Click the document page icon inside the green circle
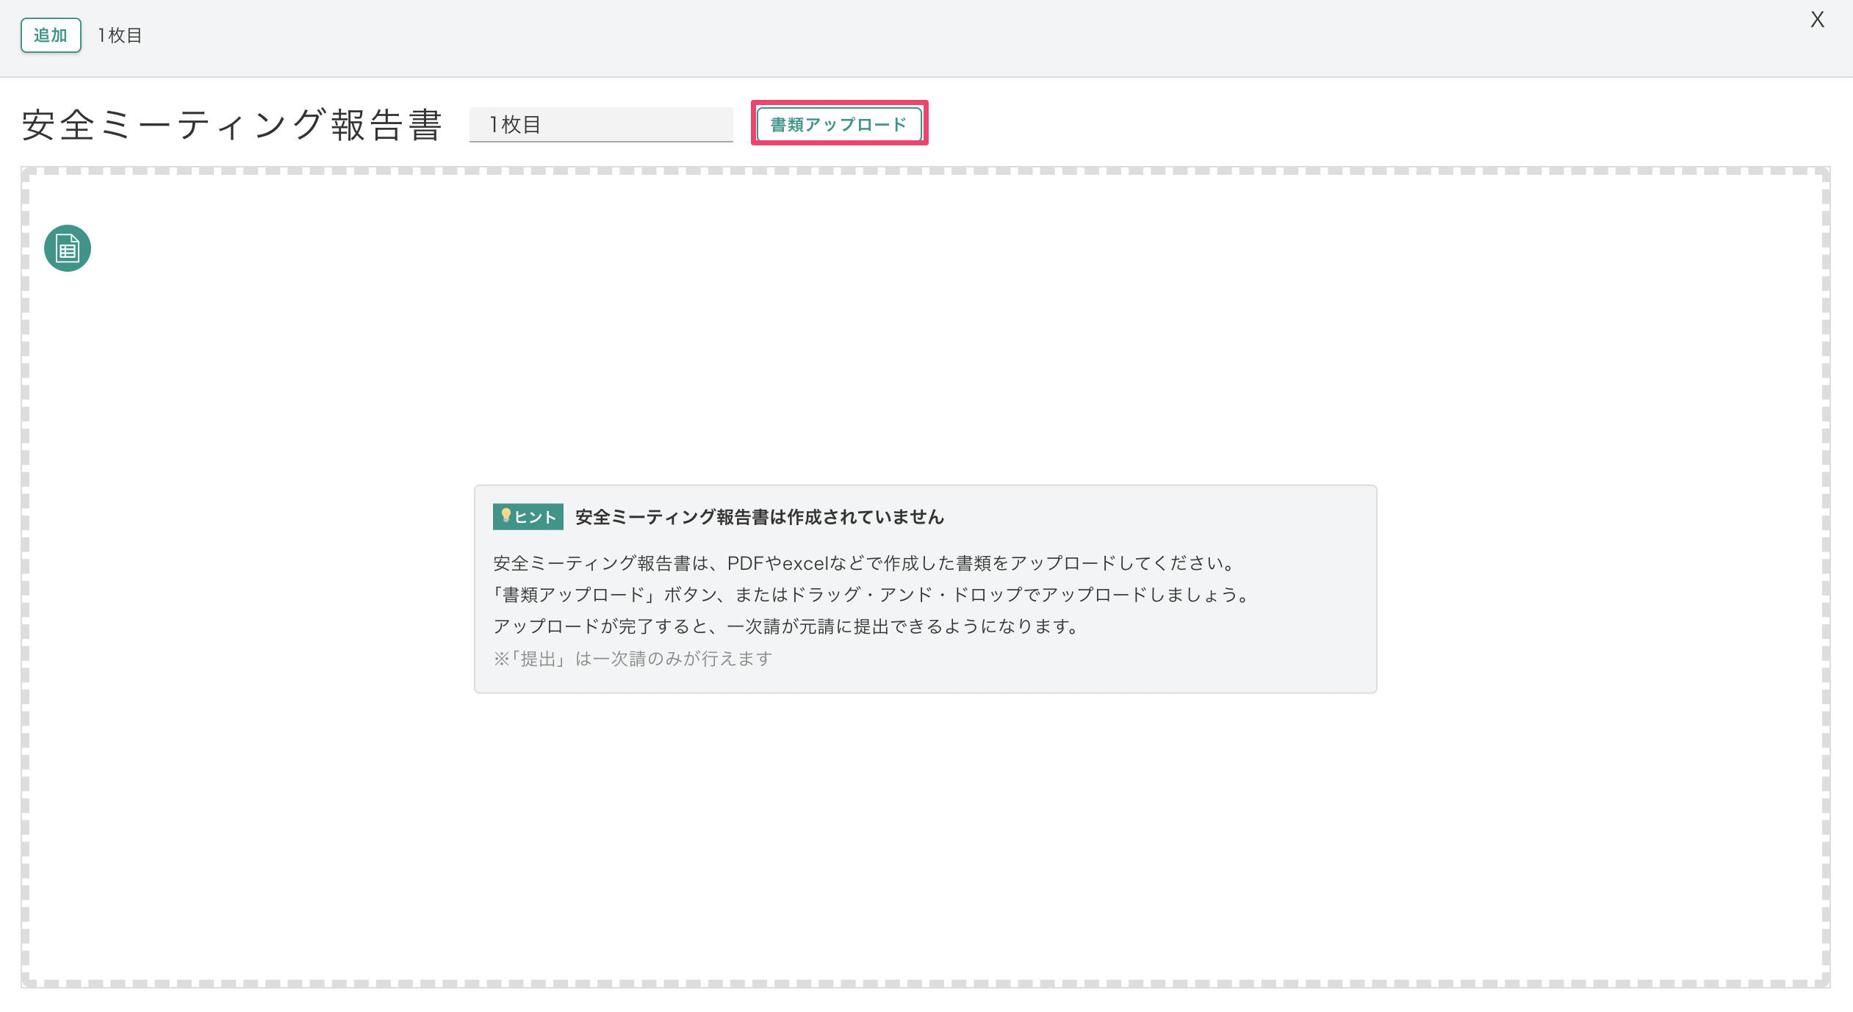This screenshot has width=1853, height=1012. click(67, 248)
